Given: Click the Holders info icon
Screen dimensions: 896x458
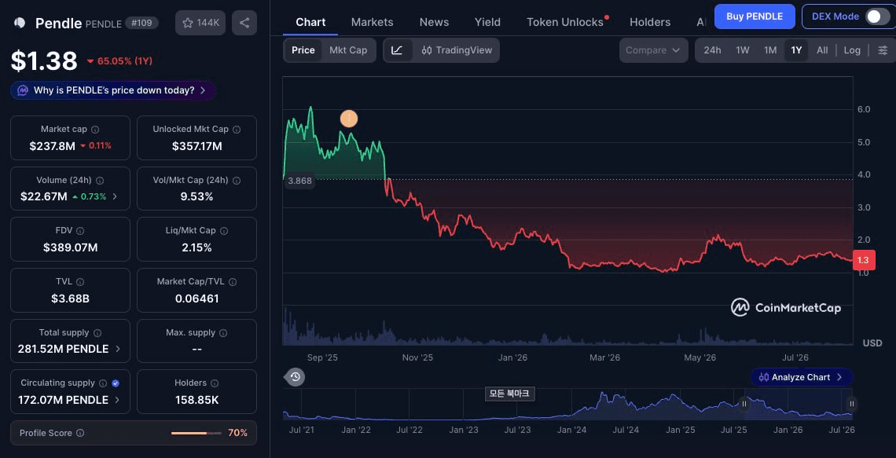Looking at the screenshot, I should (215, 383).
